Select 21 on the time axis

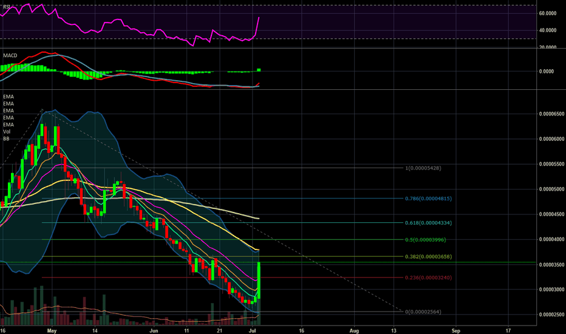[219, 330]
